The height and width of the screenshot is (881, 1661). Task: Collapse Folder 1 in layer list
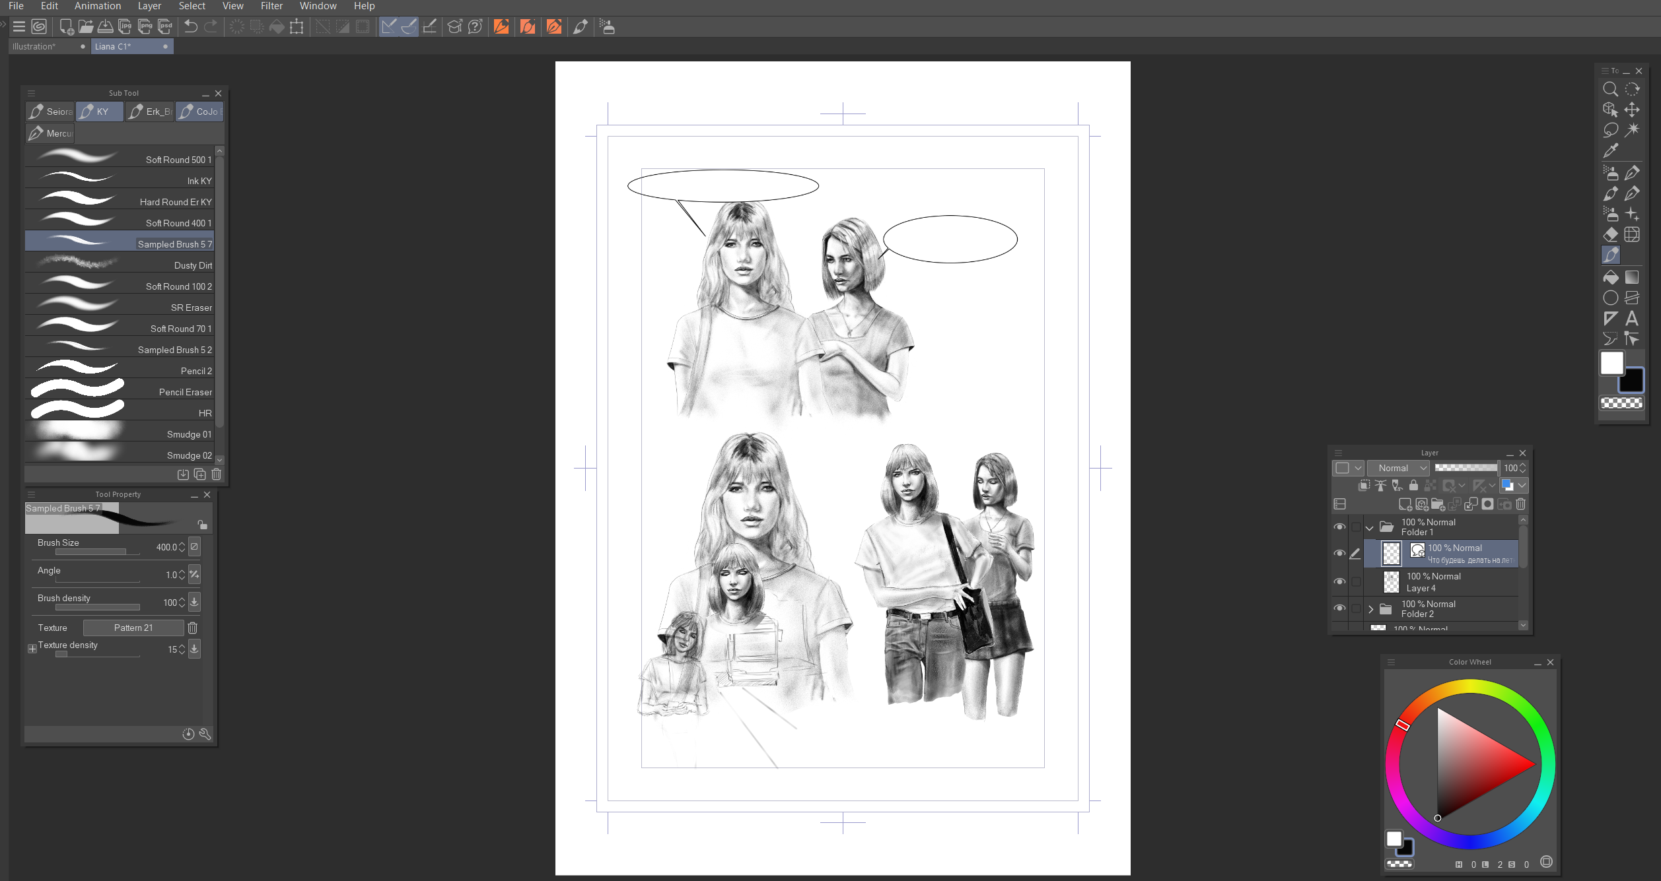click(x=1370, y=527)
